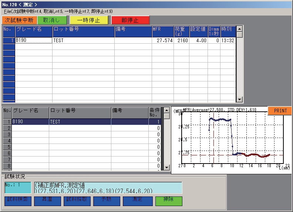Select the TEST lot cell in upper table
293x212 pixels.
point(83,40)
